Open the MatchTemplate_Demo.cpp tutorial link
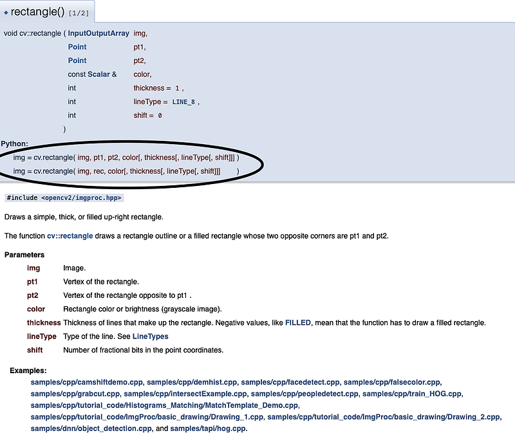This screenshot has height=442, width=515. (165, 405)
